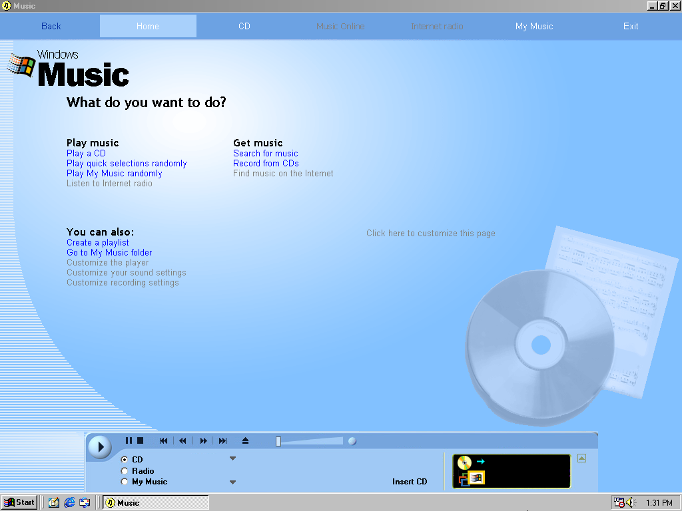Open the Internet radio tab
Screen dimensions: 682x511
(x=437, y=26)
